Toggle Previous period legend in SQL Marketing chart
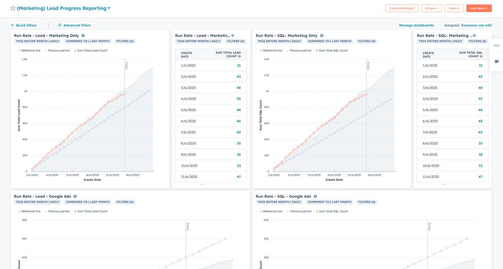The height and width of the screenshot is (269, 503). 299,50
